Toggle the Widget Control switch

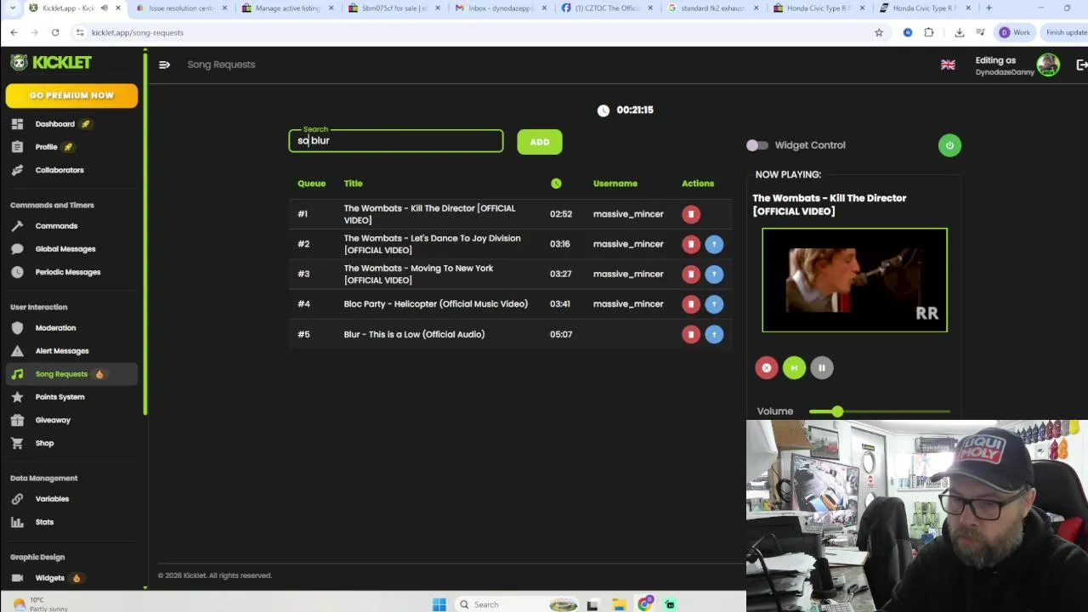coord(756,145)
